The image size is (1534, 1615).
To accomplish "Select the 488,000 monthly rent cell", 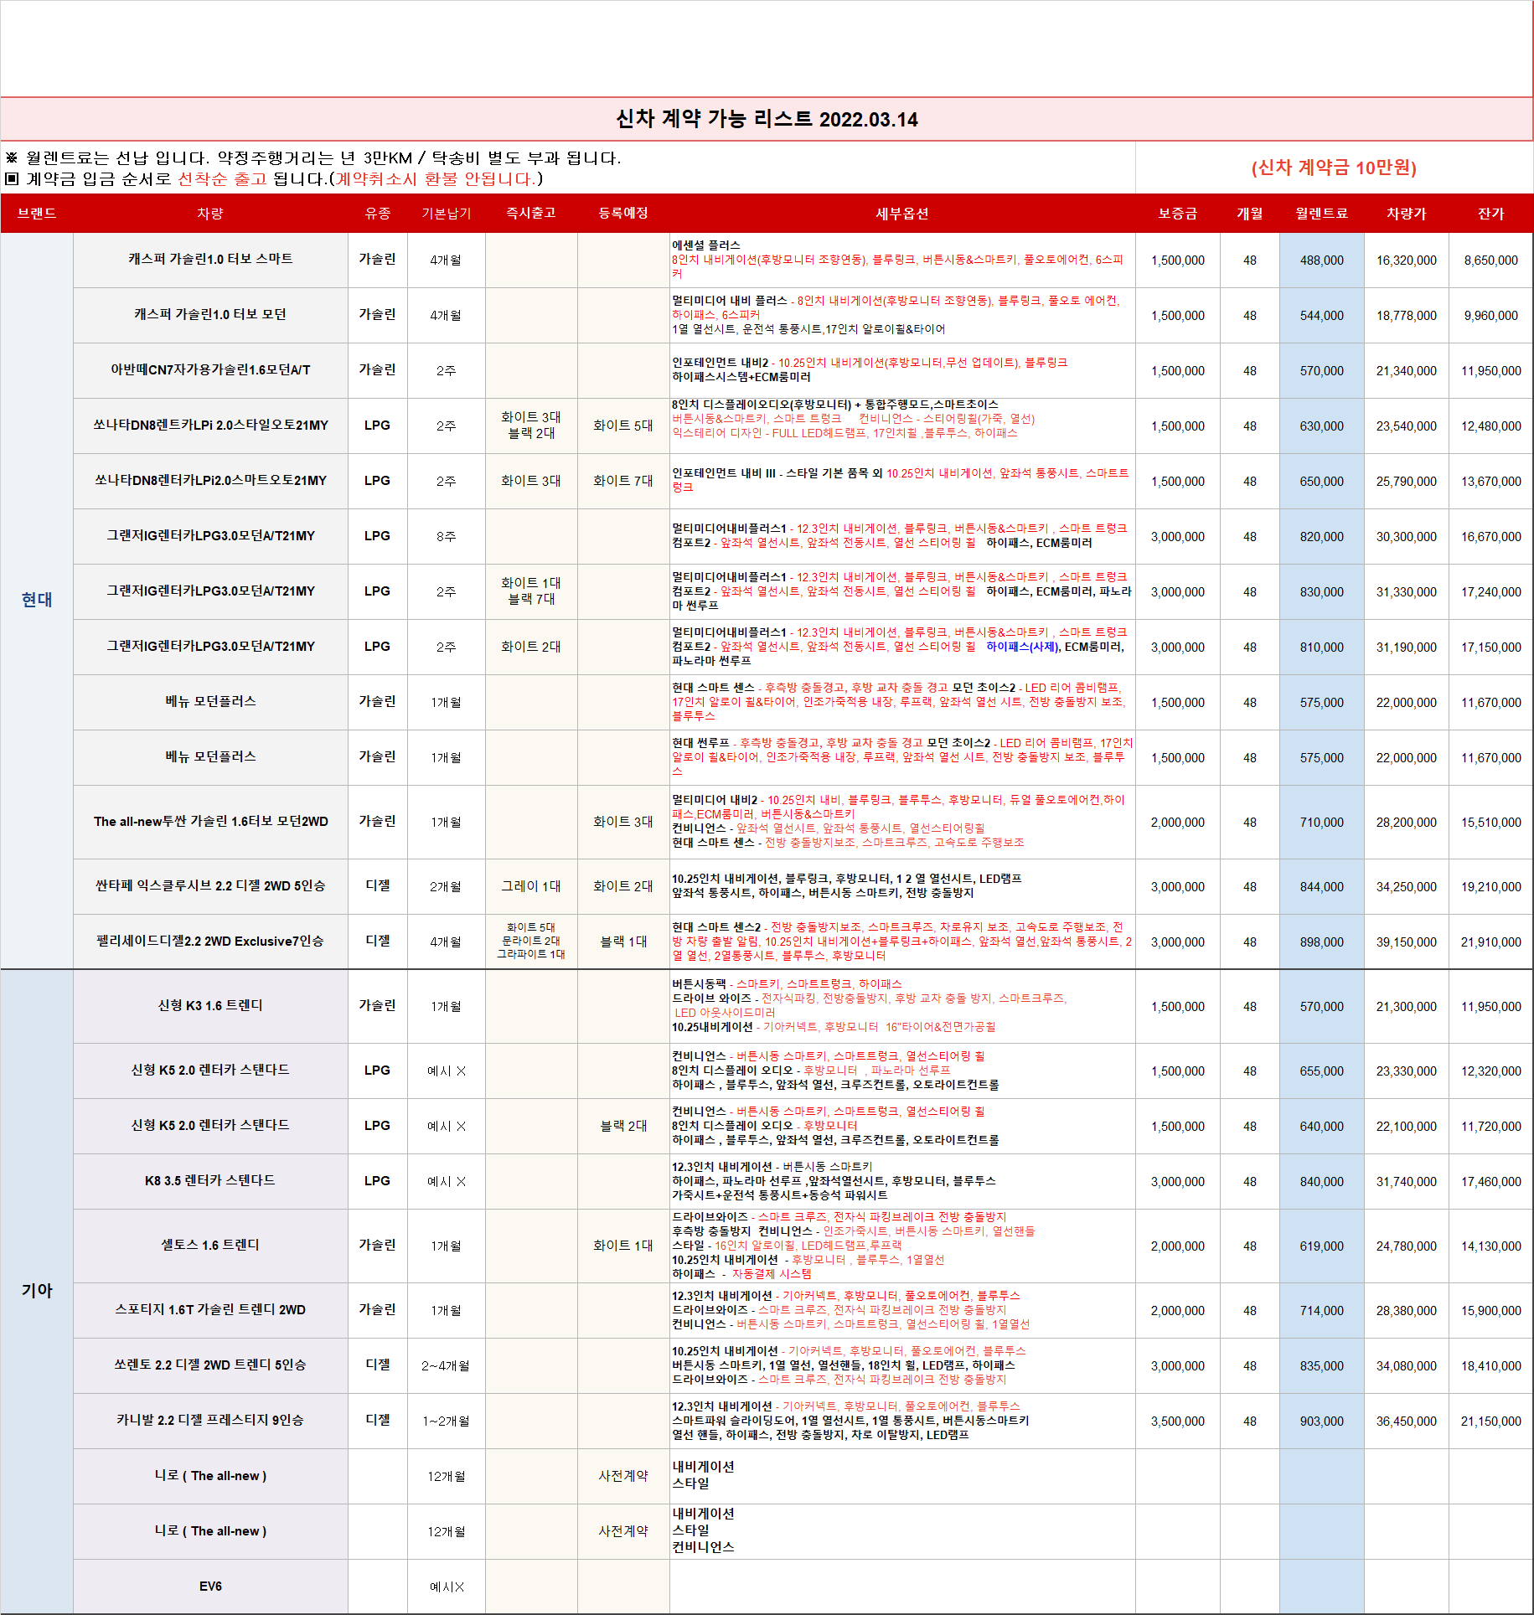I will (1321, 261).
